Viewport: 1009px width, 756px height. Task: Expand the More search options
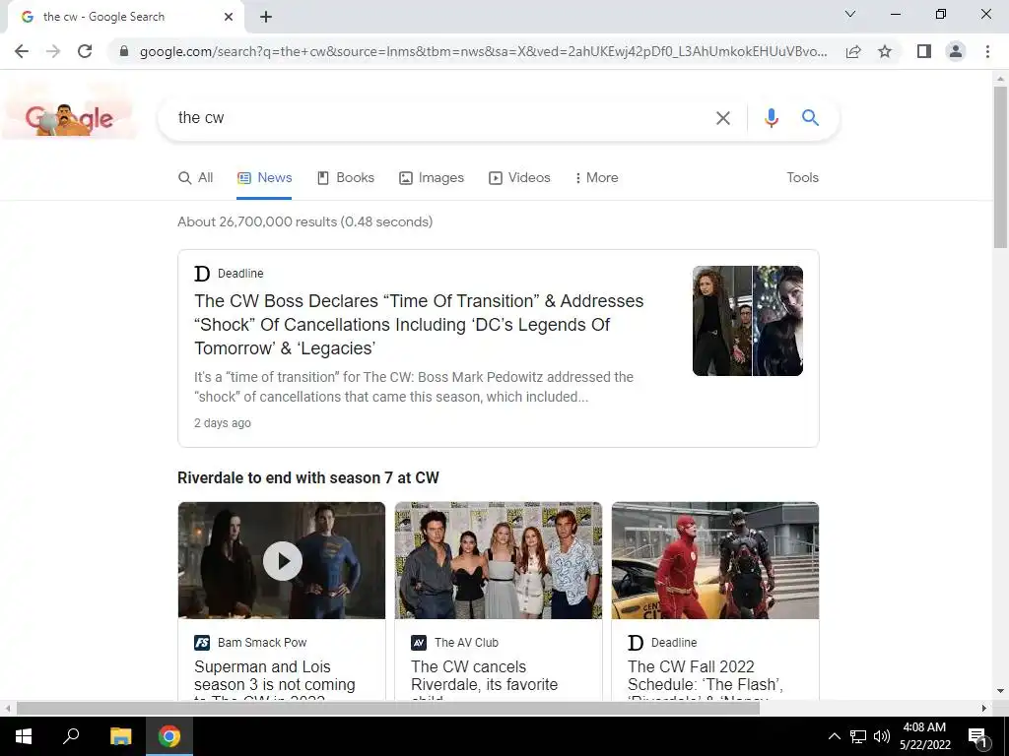pos(596,178)
